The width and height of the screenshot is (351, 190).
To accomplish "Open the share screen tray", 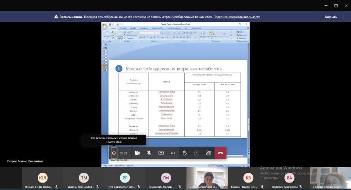I will pyautogui.click(x=161, y=153).
